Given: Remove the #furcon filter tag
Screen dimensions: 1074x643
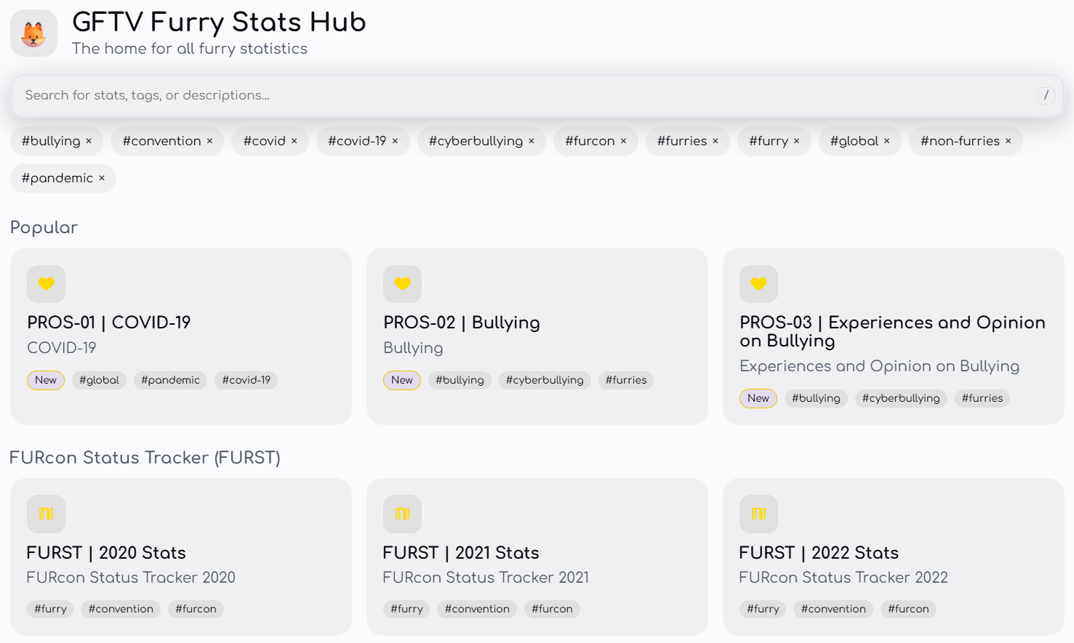Looking at the screenshot, I should [x=623, y=141].
